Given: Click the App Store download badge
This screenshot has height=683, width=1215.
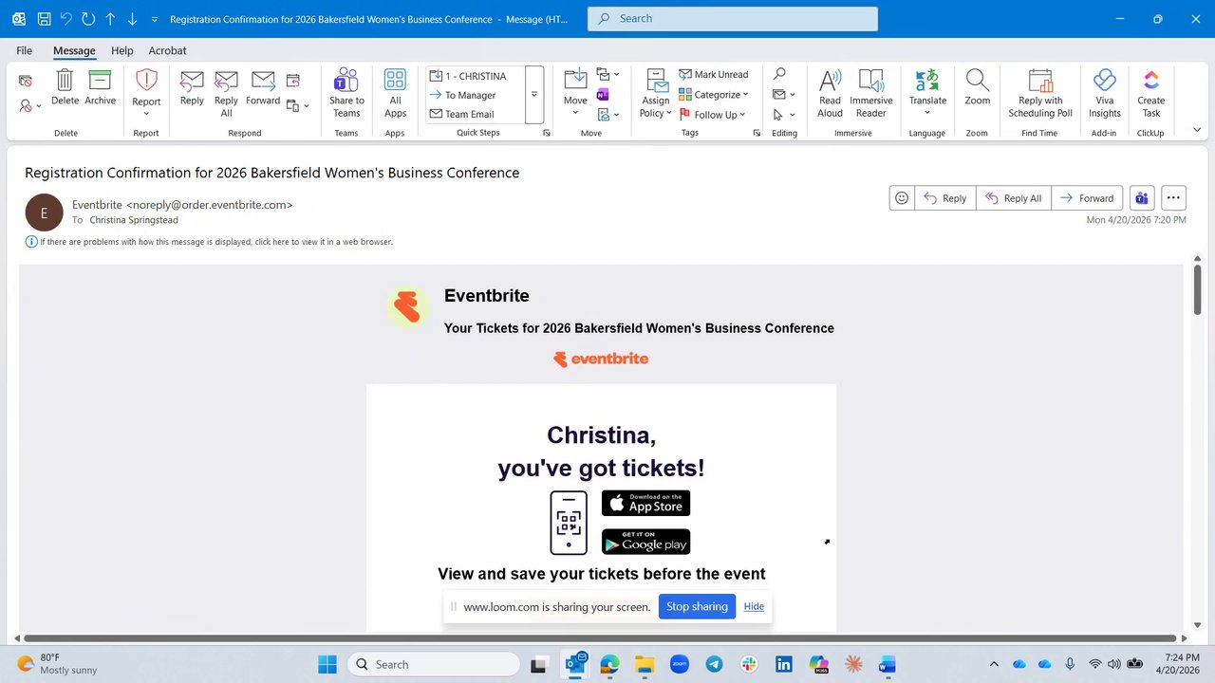Looking at the screenshot, I should point(645,503).
